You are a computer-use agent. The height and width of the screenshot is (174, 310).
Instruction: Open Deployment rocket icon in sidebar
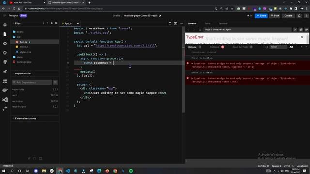pos(5,72)
